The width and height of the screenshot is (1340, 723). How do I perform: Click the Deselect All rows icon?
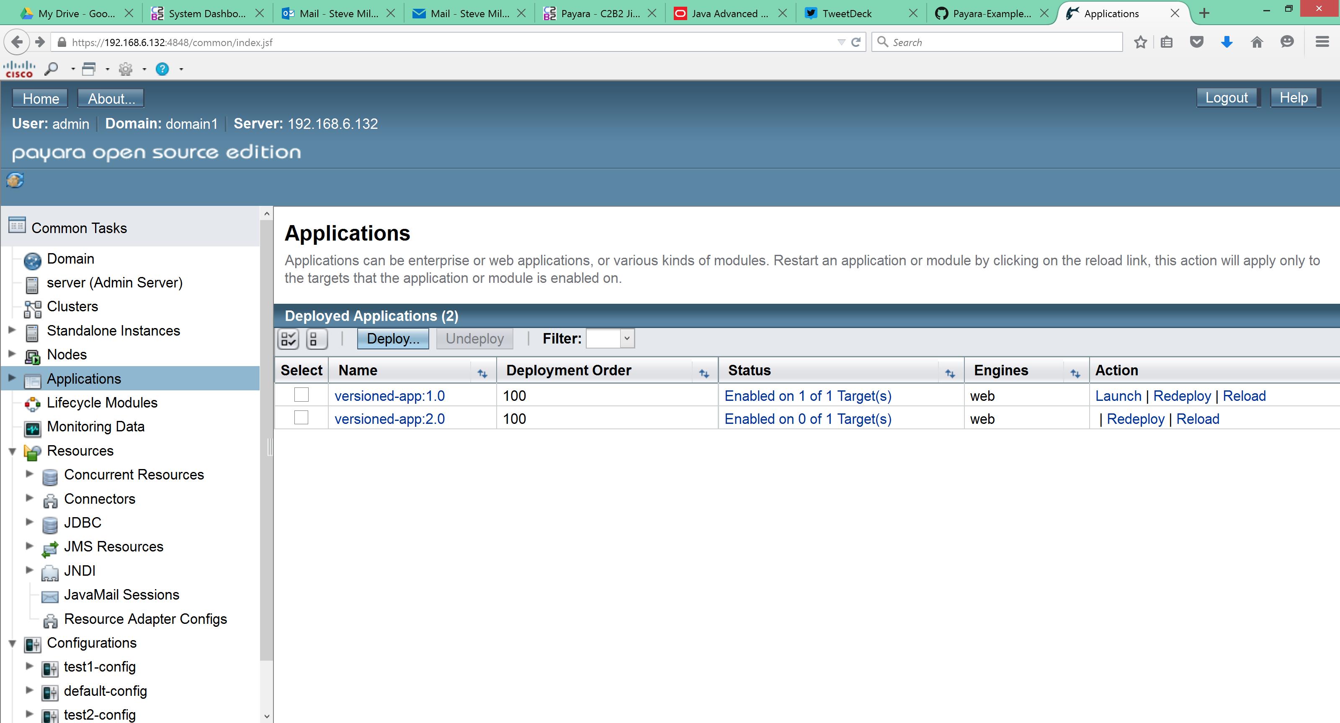tap(316, 339)
